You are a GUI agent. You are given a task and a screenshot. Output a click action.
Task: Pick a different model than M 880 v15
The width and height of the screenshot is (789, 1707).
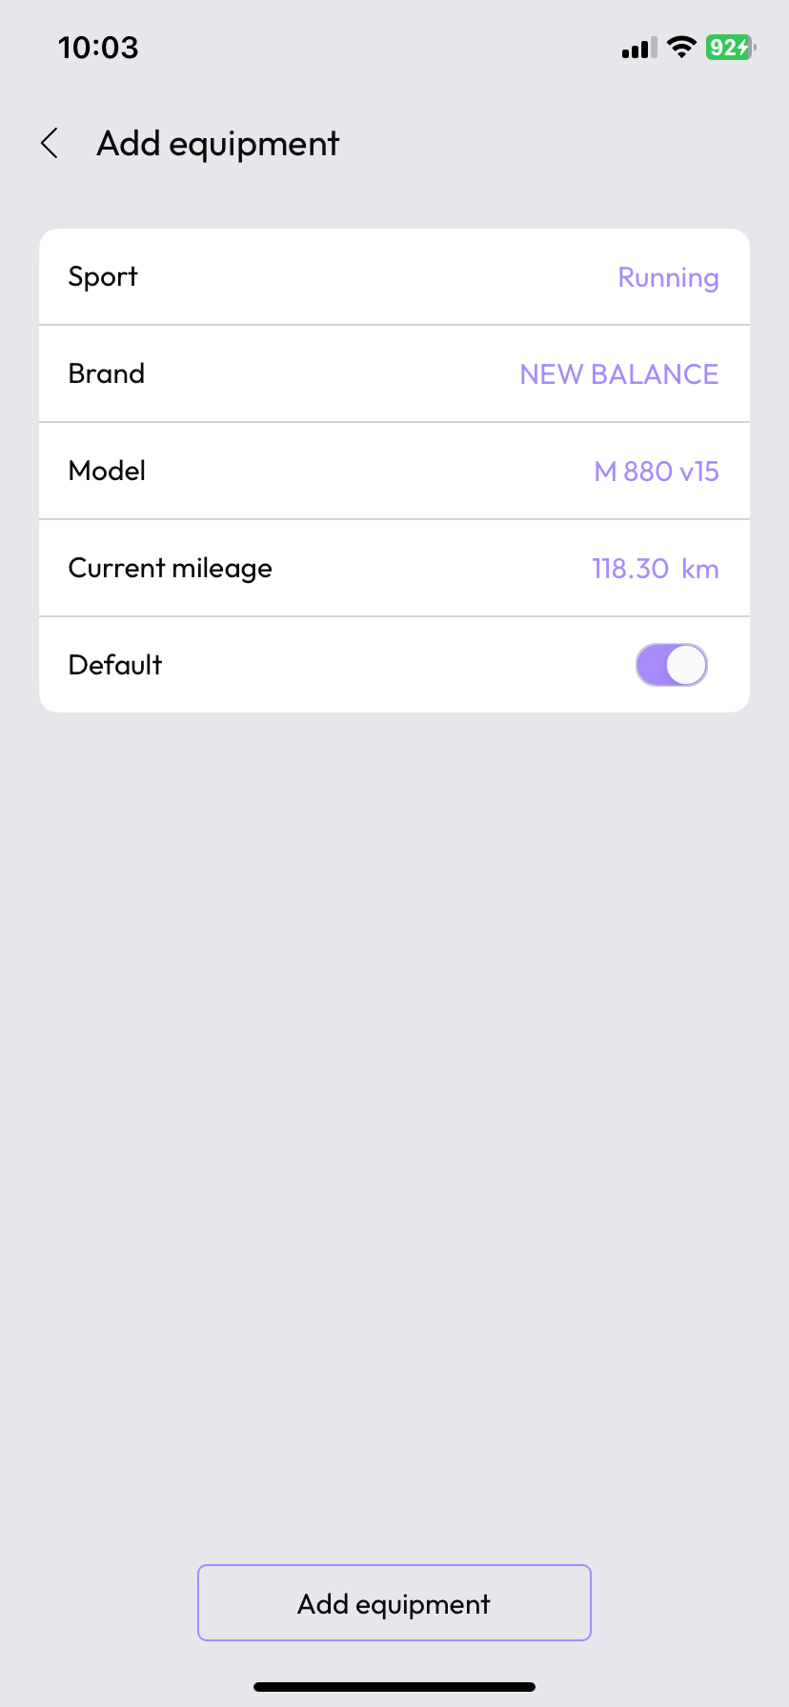coord(656,472)
